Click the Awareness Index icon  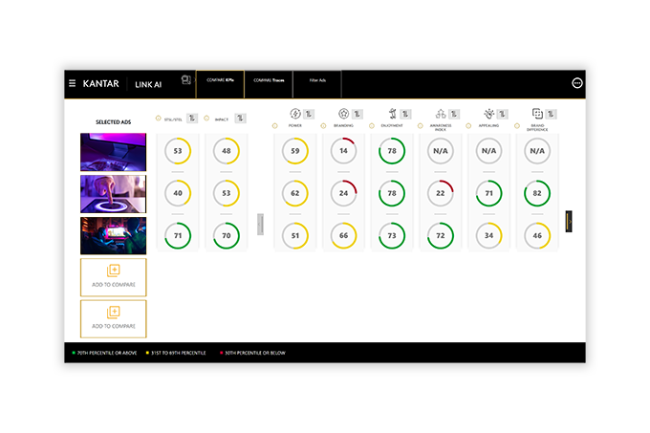pos(441,114)
